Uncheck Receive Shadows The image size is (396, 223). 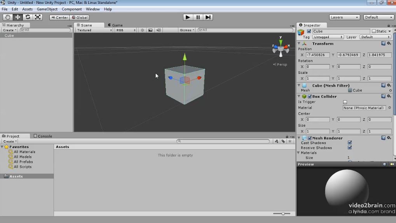350,148
